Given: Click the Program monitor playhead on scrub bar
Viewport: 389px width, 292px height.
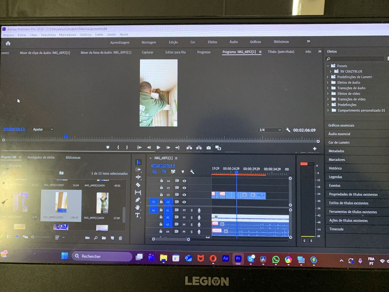Looking at the screenshot, I should click(x=66, y=136).
